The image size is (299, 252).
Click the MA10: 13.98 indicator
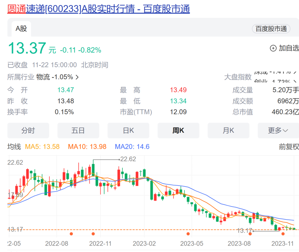87,147
